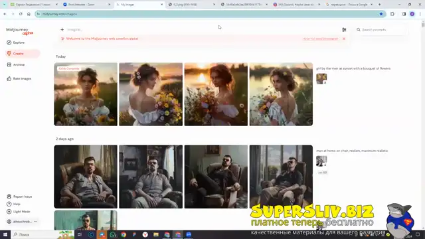
Task: Click prompt text girl by the river
Action: pos(353,68)
